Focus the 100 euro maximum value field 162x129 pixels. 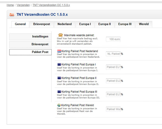coord(113,39)
